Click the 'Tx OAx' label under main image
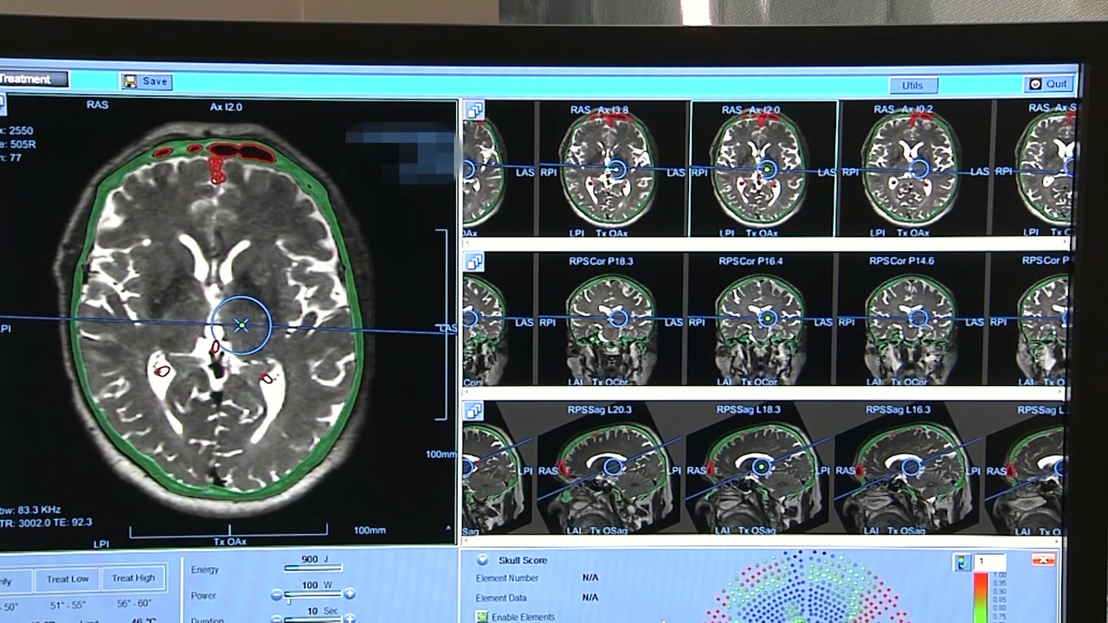The height and width of the screenshot is (623, 1108). coord(230,542)
